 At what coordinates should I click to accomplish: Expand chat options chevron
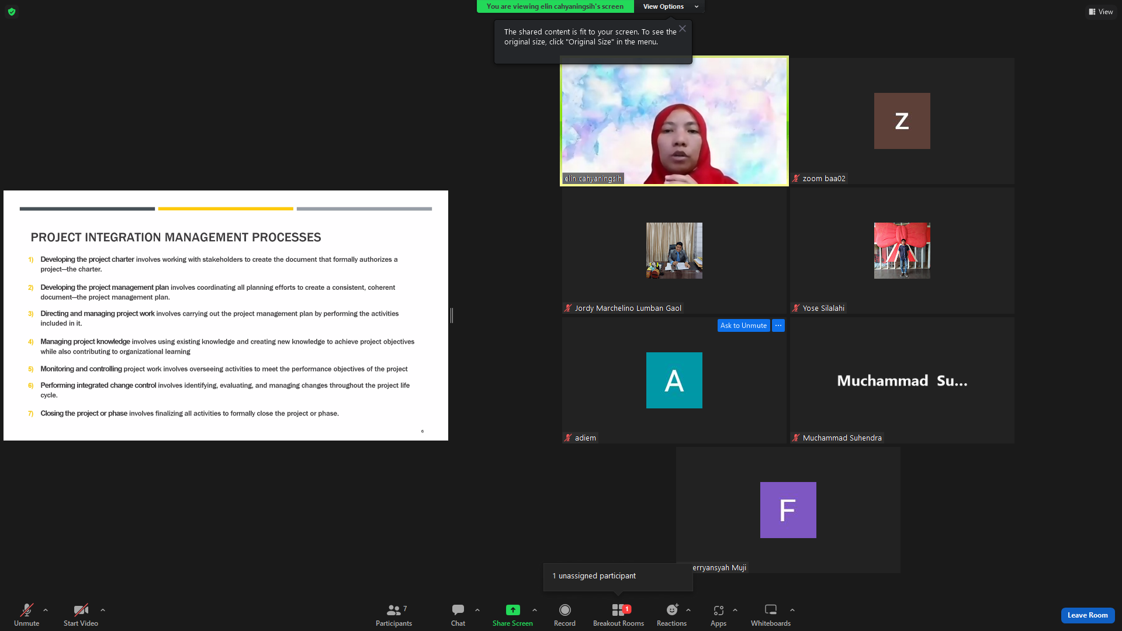(477, 610)
